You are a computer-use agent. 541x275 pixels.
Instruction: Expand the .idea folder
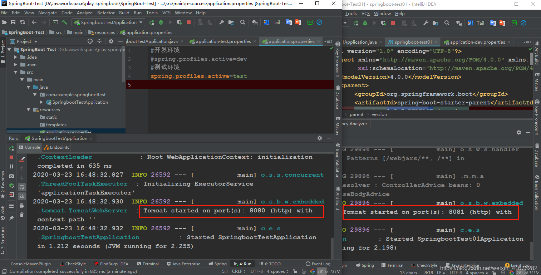click(x=15, y=57)
